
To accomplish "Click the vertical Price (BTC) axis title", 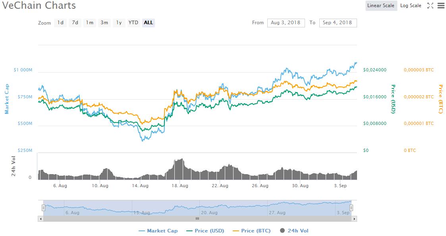I will click(440, 99).
